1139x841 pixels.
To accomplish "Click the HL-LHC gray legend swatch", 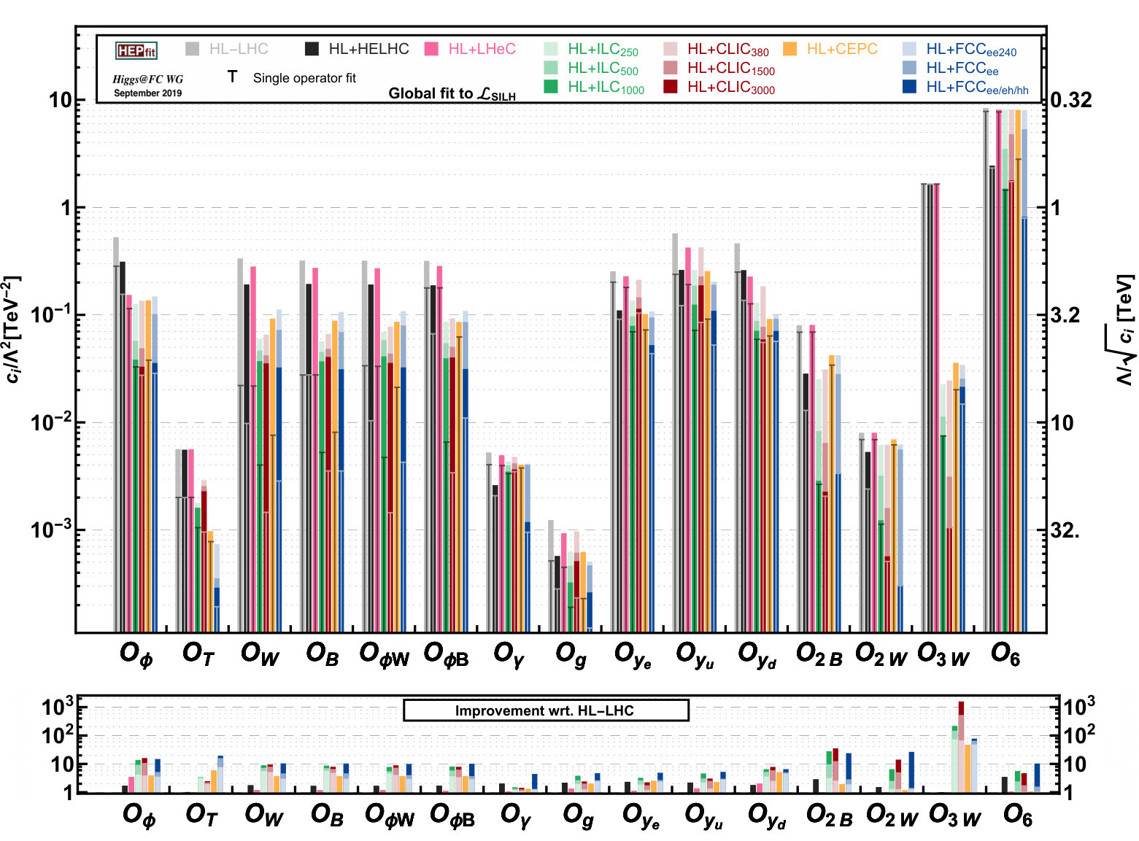I will click(x=193, y=49).
